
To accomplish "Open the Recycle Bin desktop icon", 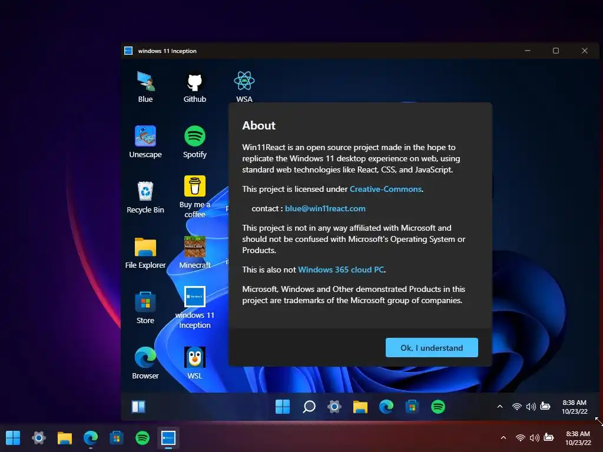I will [145, 197].
